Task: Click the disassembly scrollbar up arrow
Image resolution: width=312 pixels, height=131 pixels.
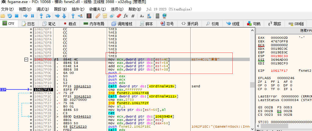Action: (252, 30)
